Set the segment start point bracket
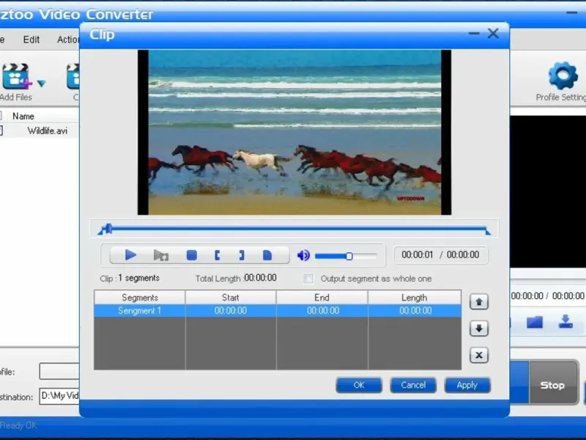This screenshot has width=586, height=440. tap(218, 255)
